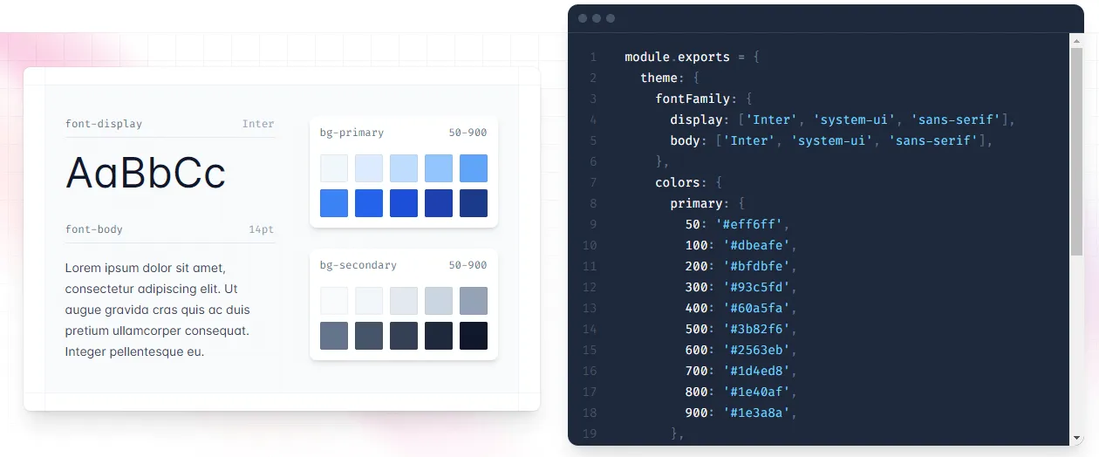The image size is (1099, 457).
Task: Click the '14pt' size label
Action: coord(262,229)
